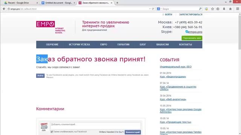Open Индивидуальный курс SEO link

point(176,67)
